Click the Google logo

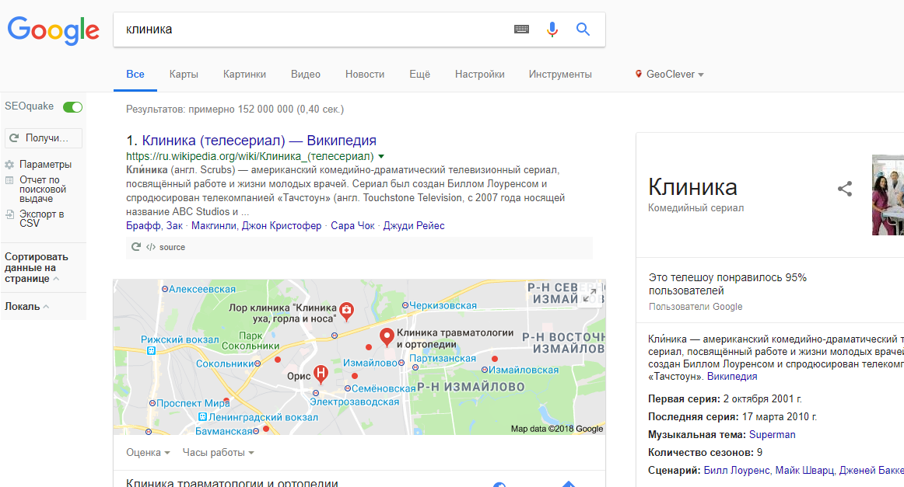point(53,30)
